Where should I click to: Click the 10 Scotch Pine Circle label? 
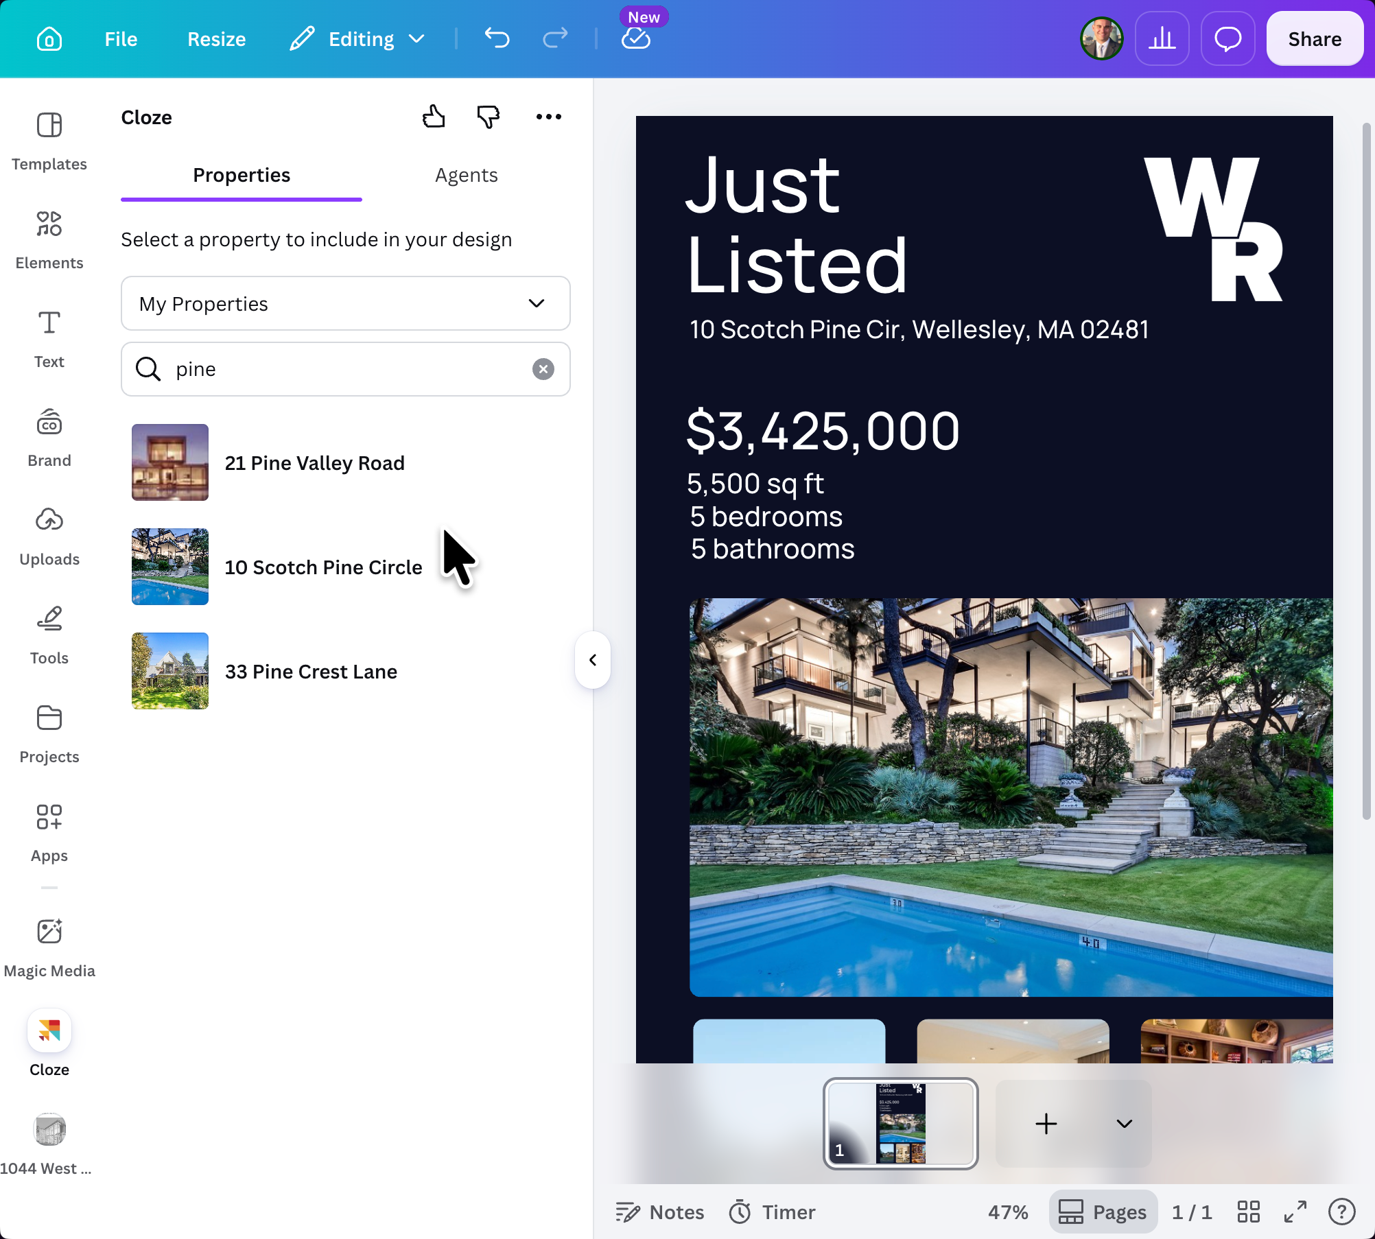point(323,567)
